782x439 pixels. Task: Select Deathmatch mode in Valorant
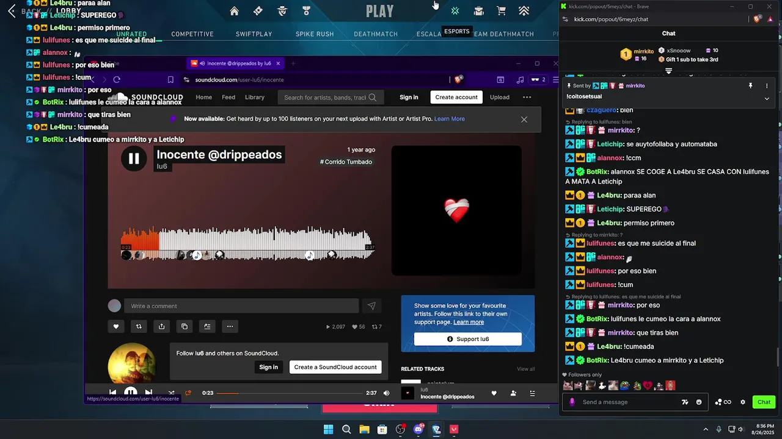376,34
